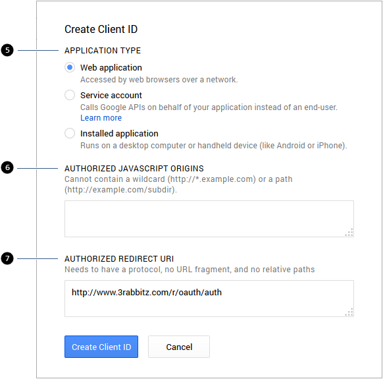
Task: Click the AUTHORIZED JAVASCRIPT ORIGINS heading
Action: (134, 169)
